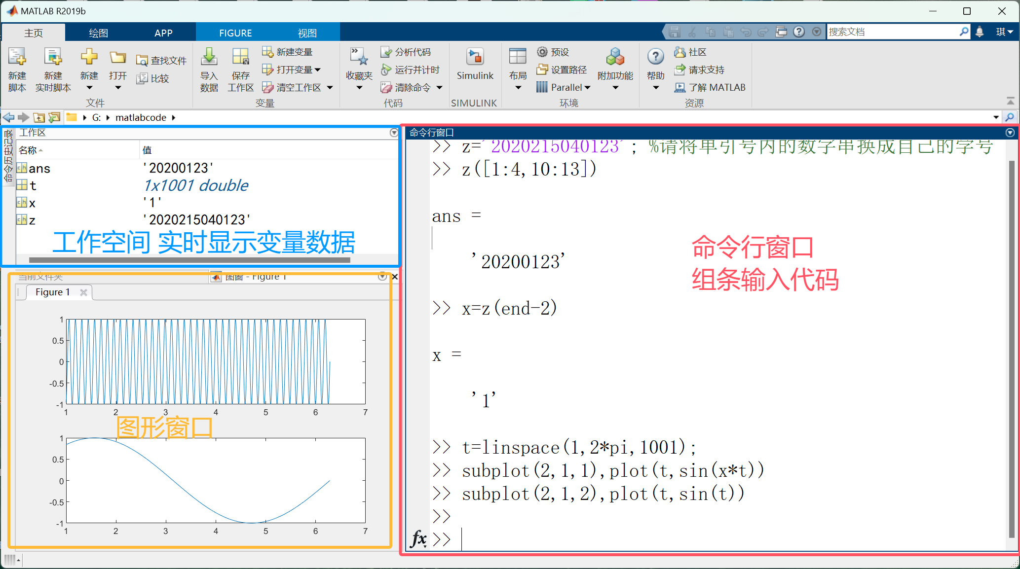Image resolution: width=1020 pixels, height=569 pixels.
Task: Switch to the APP ribbon tab
Action: pyautogui.click(x=163, y=33)
